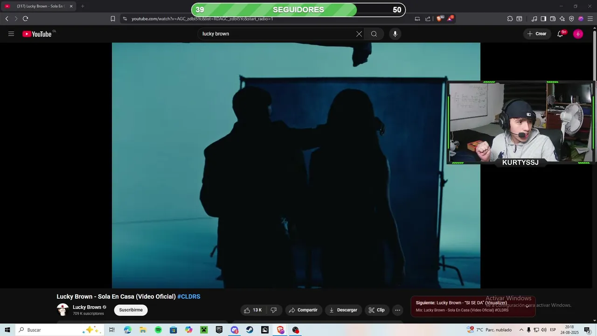Click the search magnifier button
Image resolution: width=597 pixels, height=336 pixels.
(374, 34)
